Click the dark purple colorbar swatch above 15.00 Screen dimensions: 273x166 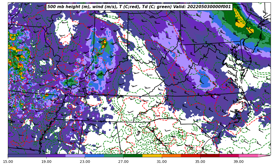[x=17, y=156]
